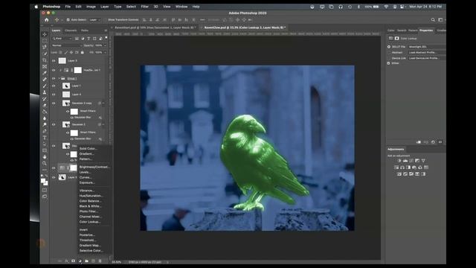Screen dimensions: 476x268
Task: Collapse the Group 1 folder arrow
Action: click(59, 78)
